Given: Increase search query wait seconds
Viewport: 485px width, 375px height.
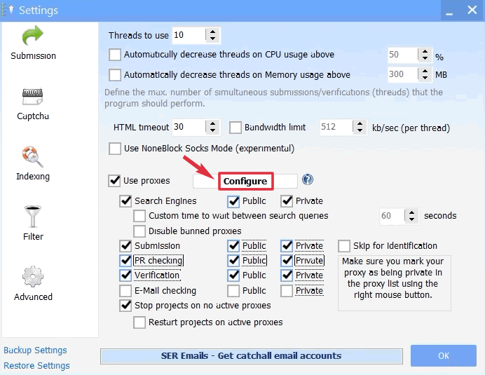Looking at the screenshot, I should (411, 212).
